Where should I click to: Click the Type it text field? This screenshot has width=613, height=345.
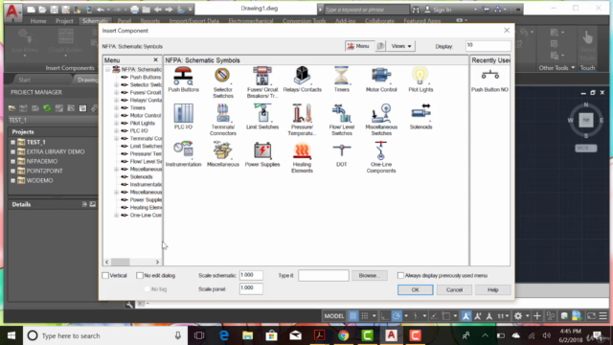pos(324,275)
